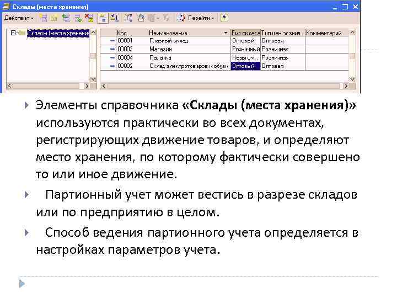Click tree panel scroll up arrow

[93, 32]
